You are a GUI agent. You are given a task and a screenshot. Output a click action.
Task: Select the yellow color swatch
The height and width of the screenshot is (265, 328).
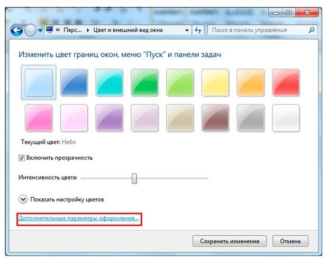coord(215,83)
